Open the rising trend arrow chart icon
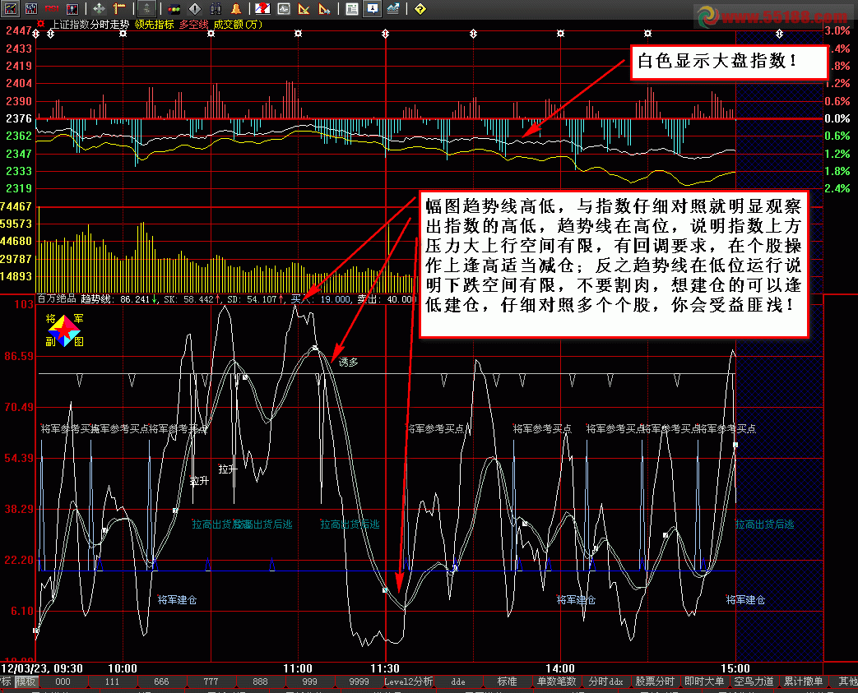This screenshot has height=693, width=858. (393, 8)
